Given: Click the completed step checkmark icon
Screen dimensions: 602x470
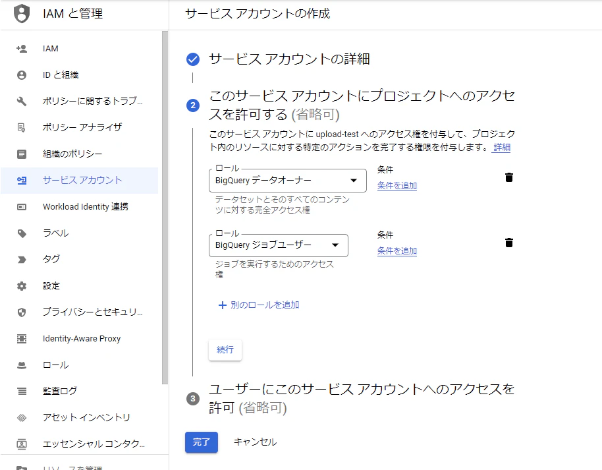Looking at the screenshot, I should [x=193, y=59].
